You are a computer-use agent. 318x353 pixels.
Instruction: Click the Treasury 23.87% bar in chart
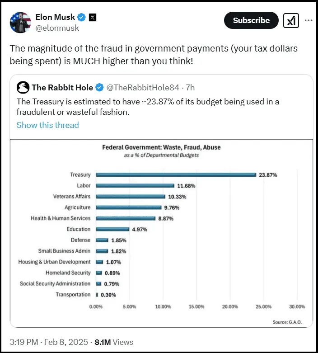tap(176, 174)
